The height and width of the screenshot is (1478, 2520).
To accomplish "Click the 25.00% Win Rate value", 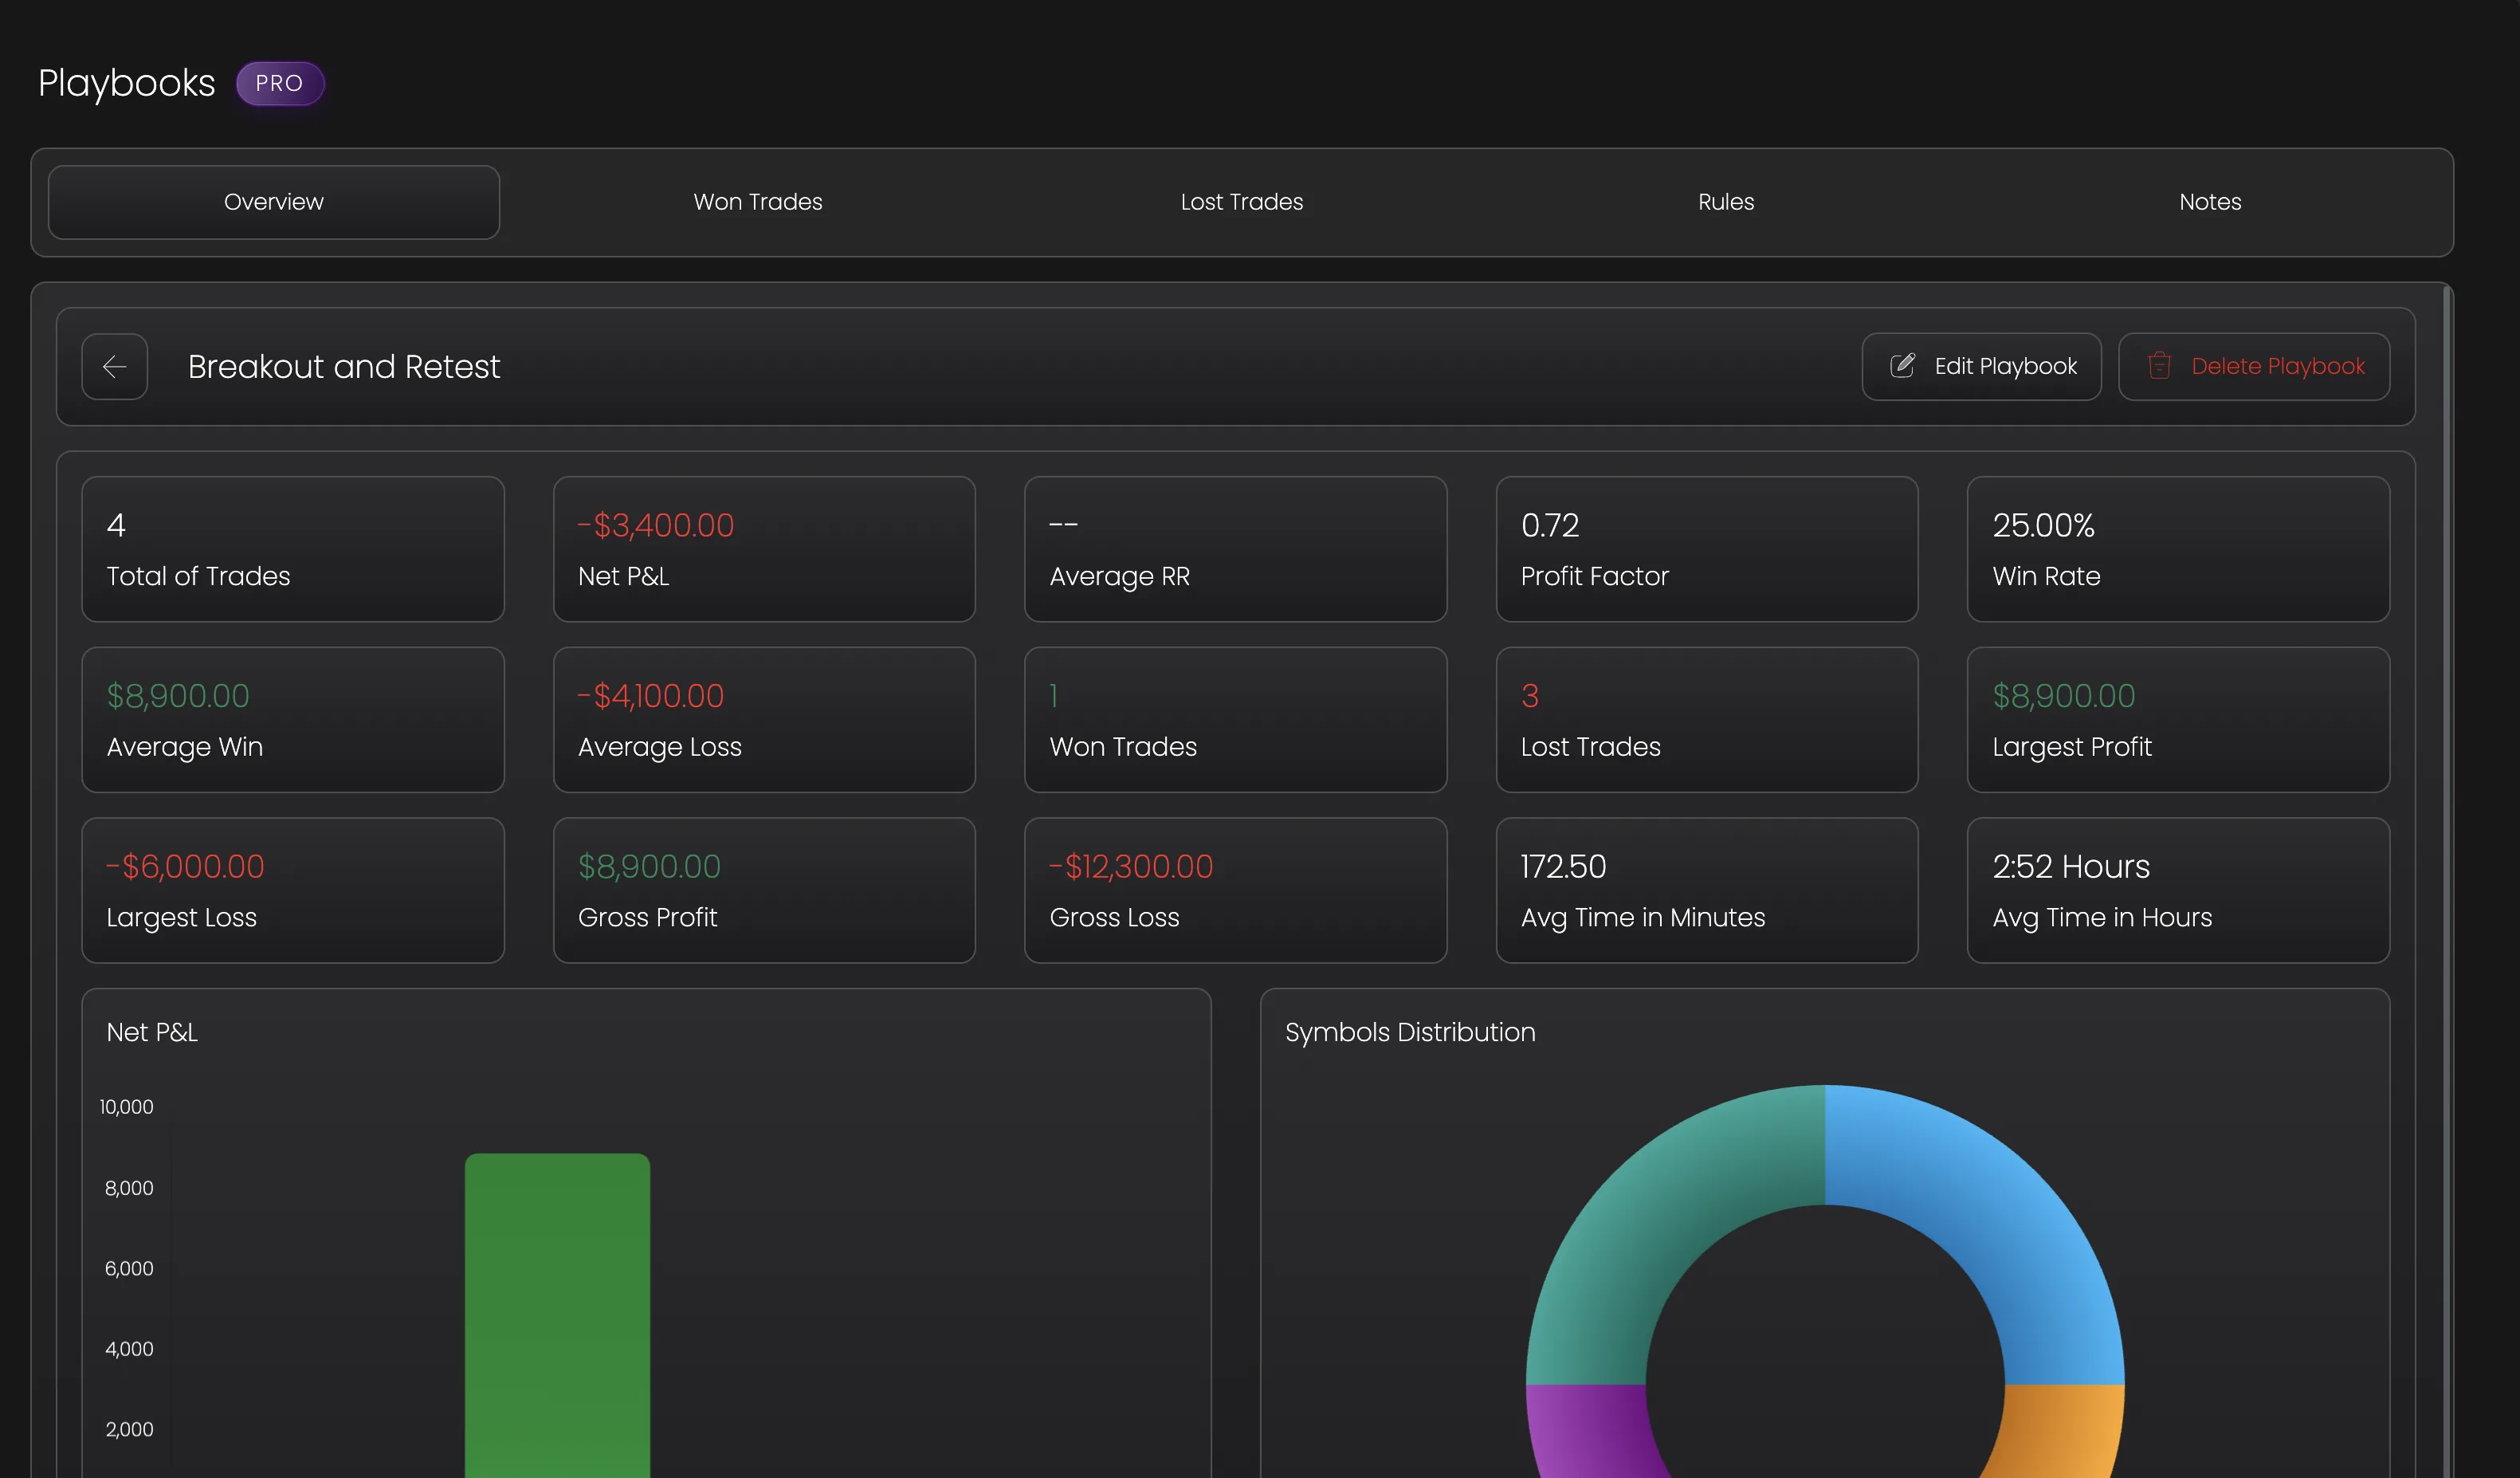I will click(x=2043, y=525).
